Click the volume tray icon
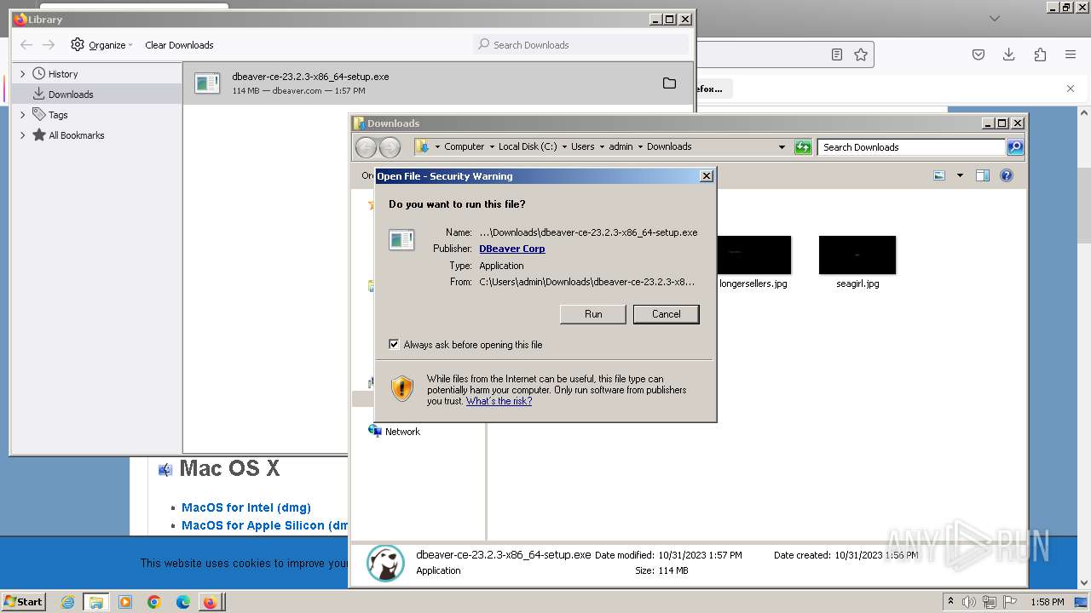 pos(970,602)
